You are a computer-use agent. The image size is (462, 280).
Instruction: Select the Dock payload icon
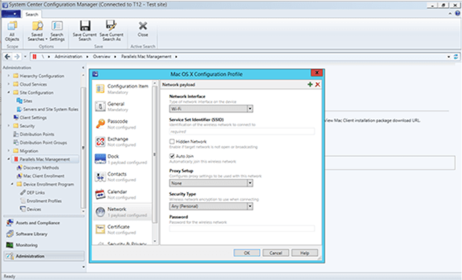pyautogui.click(x=102, y=158)
